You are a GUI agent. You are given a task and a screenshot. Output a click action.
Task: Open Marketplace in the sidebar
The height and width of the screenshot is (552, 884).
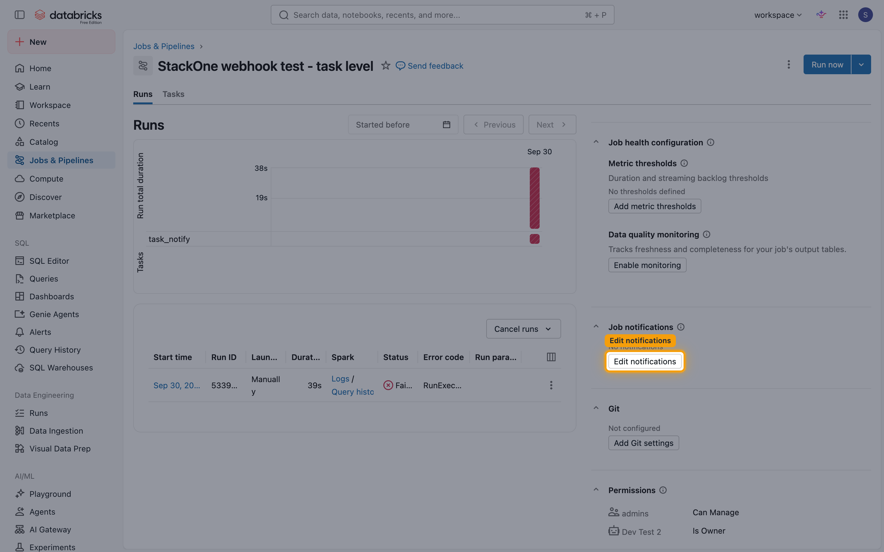pos(61,215)
